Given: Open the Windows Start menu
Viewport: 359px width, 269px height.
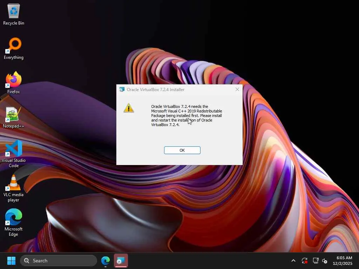Looking at the screenshot, I should [x=11, y=261].
